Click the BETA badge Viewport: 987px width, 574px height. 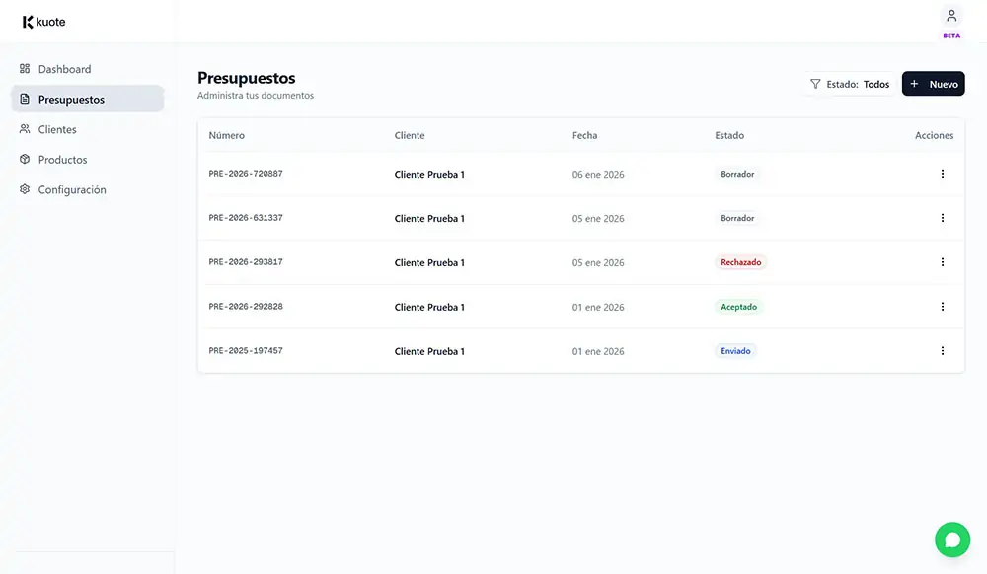pos(950,36)
